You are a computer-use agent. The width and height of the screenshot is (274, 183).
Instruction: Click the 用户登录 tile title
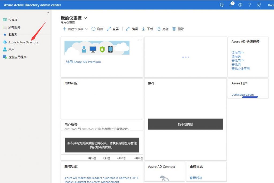pos(71,125)
